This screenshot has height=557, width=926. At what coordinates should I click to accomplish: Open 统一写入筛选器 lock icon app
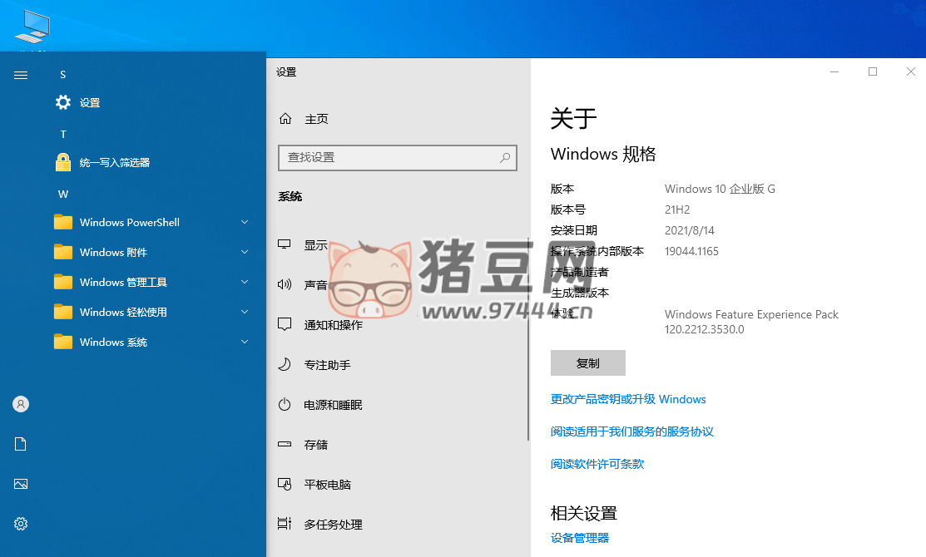click(x=63, y=163)
